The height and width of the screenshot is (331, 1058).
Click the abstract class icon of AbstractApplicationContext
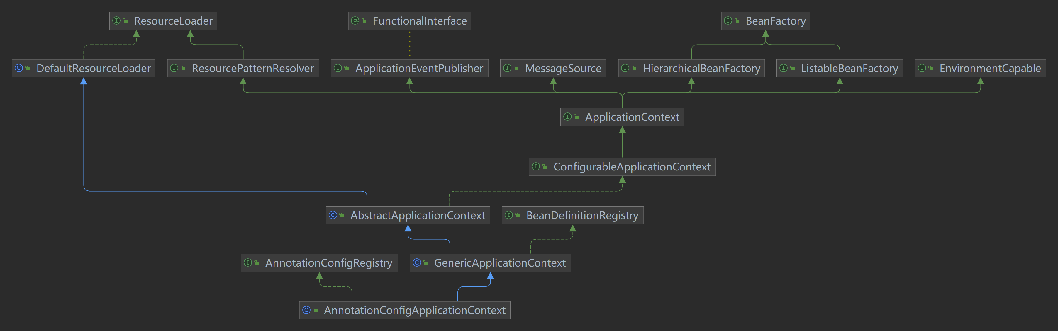point(333,215)
